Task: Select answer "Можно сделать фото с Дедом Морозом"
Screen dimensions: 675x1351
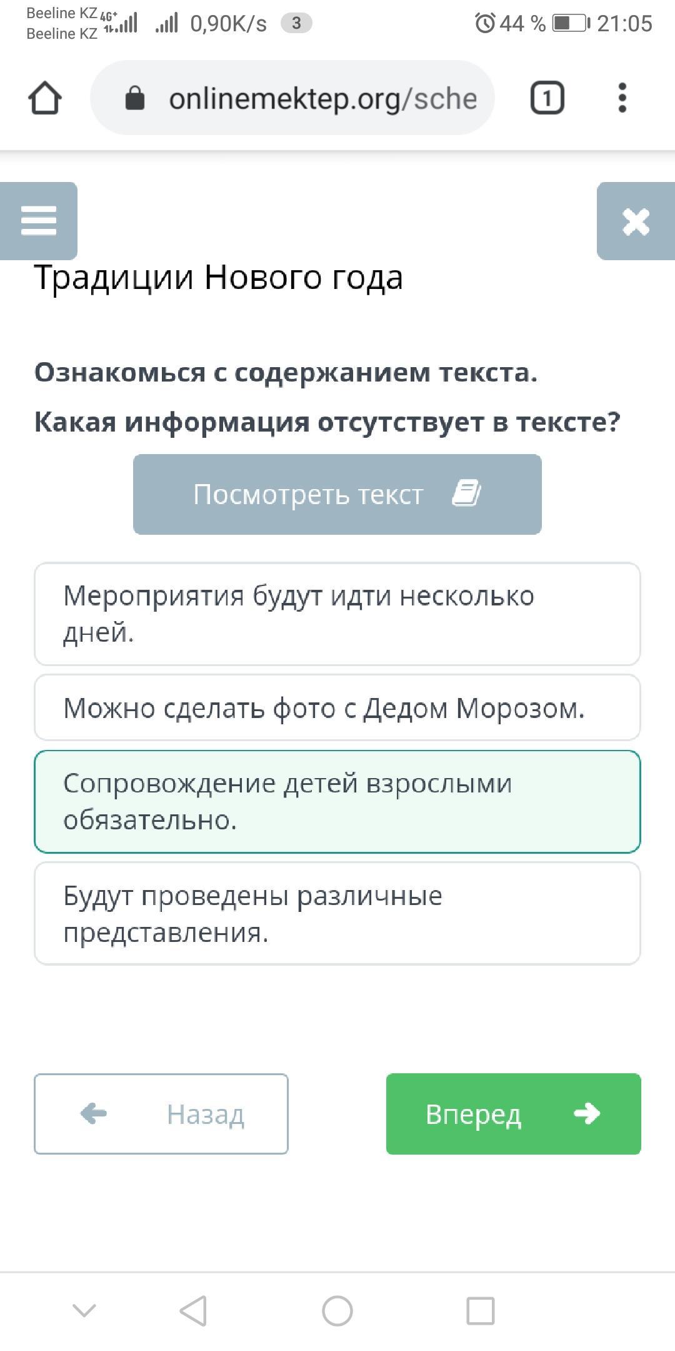Action: 337,708
